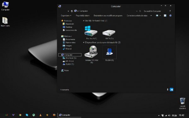
Task: Open the Computer icon on the desktop
Action: coord(5,6)
